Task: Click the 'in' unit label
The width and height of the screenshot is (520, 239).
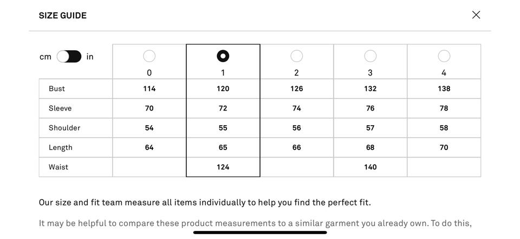Action: tap(90, 57)
